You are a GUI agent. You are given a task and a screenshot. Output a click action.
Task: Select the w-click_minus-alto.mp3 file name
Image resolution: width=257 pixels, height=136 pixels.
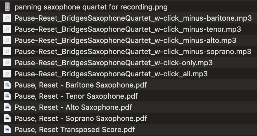click(125, 40)
